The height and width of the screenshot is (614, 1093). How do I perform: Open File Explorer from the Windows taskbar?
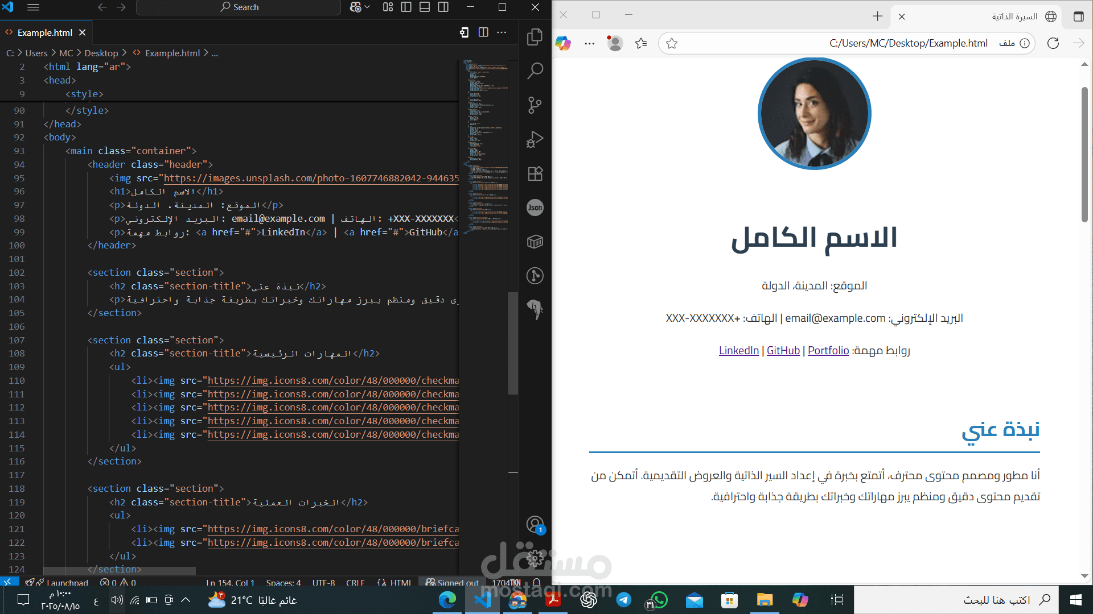pyautogui.click(x=765, y=600)
